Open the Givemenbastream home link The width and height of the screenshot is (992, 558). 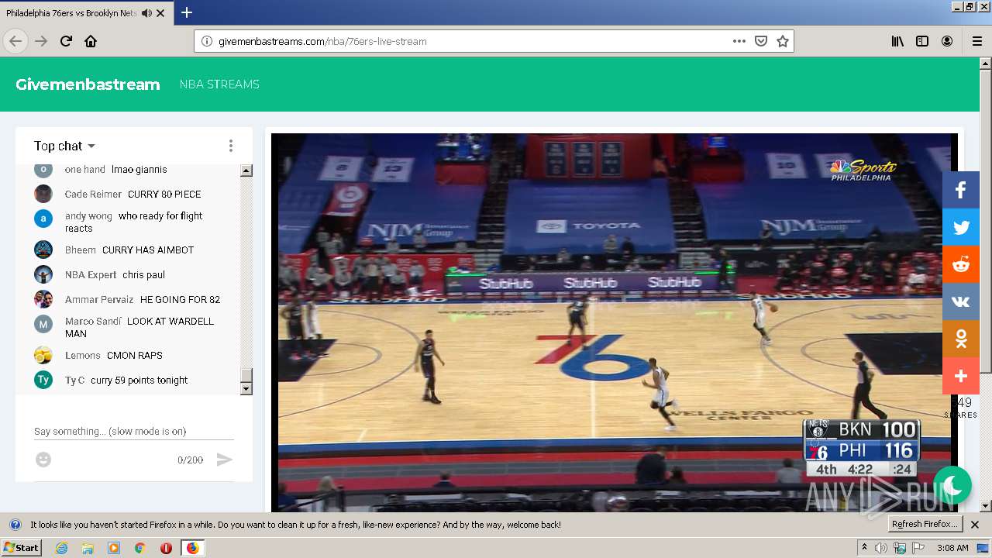pyautogui.click(x=88, y=84)
